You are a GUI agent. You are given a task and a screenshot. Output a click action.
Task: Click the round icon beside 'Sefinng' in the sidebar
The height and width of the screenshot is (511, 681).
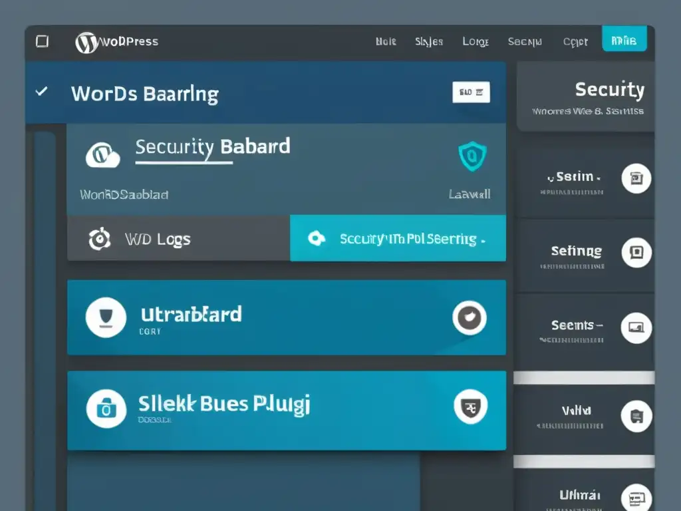tap(636, 252)
